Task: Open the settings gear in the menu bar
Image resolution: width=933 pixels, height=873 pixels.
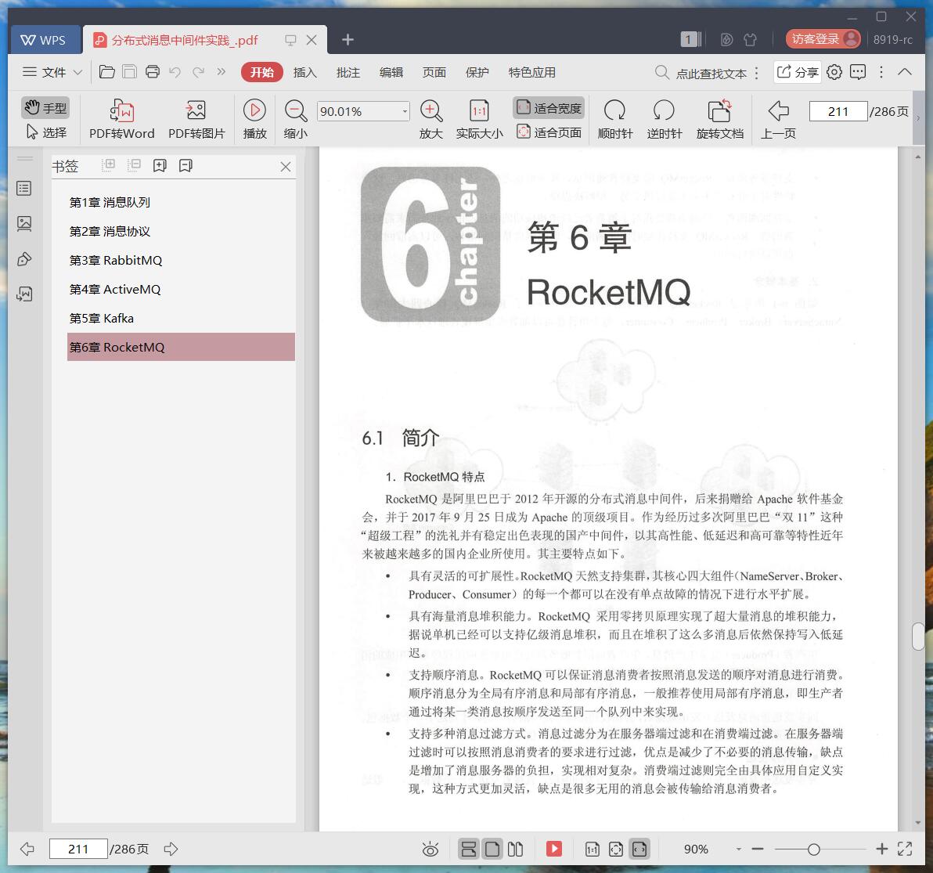Action: [834, 72]
